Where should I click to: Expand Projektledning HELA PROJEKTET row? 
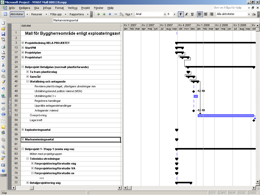(23, 43)
